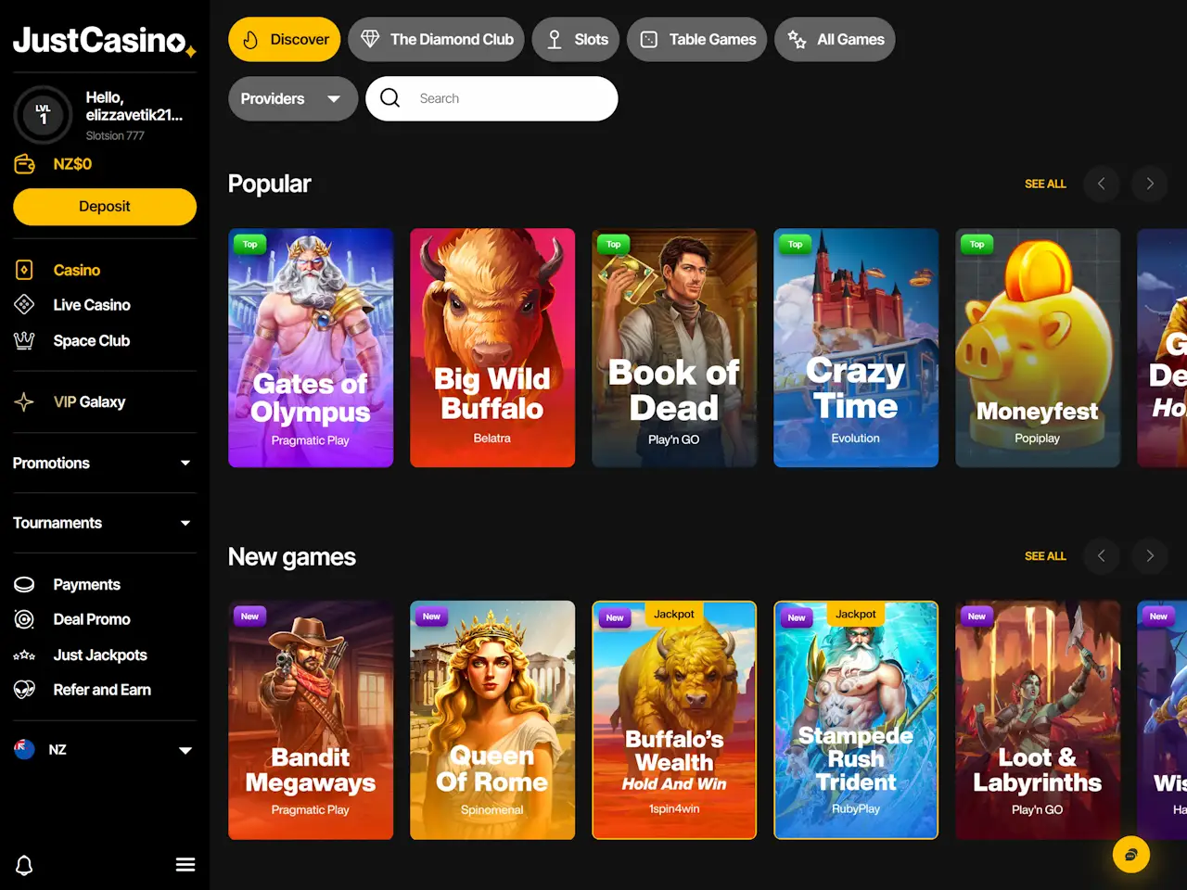Switch to the Slots tab
1187x890 pixels.
[x=576, y=40]
